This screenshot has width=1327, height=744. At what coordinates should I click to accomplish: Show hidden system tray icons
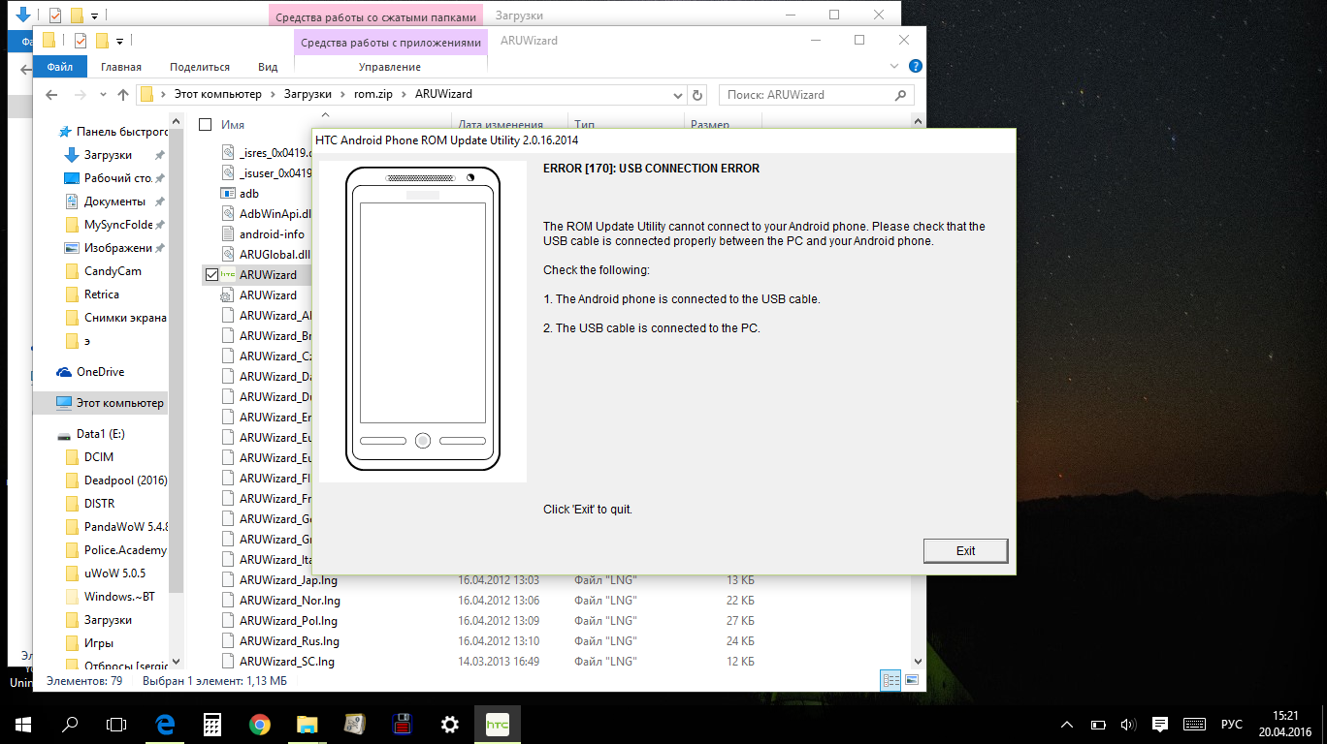point(1067,725)
